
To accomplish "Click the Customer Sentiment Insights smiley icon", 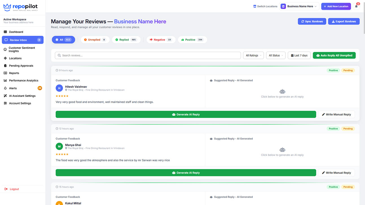I will [5, 50].
